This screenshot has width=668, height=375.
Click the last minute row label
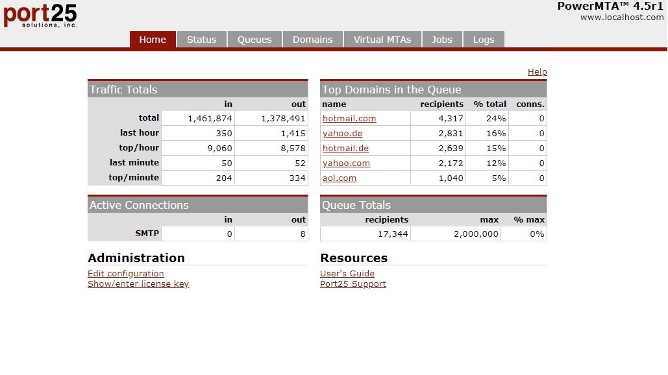click(x=134, y=163)
